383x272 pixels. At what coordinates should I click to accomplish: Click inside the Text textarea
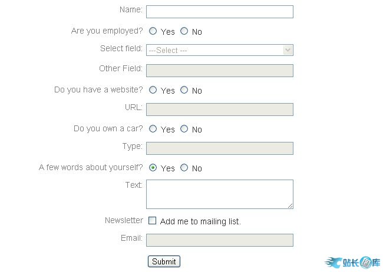coord(219,194)
